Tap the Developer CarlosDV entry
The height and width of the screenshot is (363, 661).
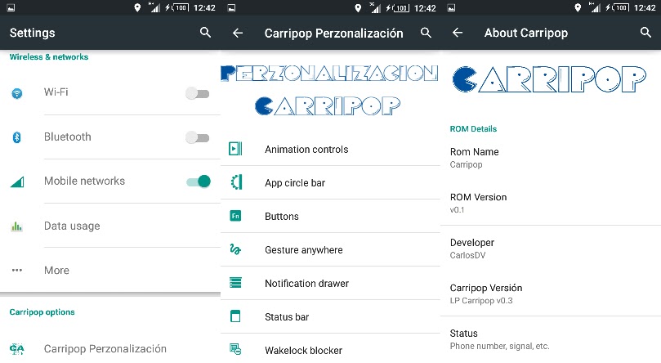click(551, 249)
